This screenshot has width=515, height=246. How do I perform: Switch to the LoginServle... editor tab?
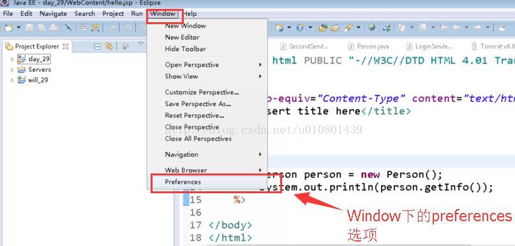pyautogui.click(x=429, y=46)
